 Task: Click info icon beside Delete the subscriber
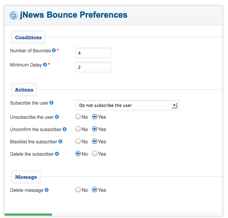coord(57,154)
